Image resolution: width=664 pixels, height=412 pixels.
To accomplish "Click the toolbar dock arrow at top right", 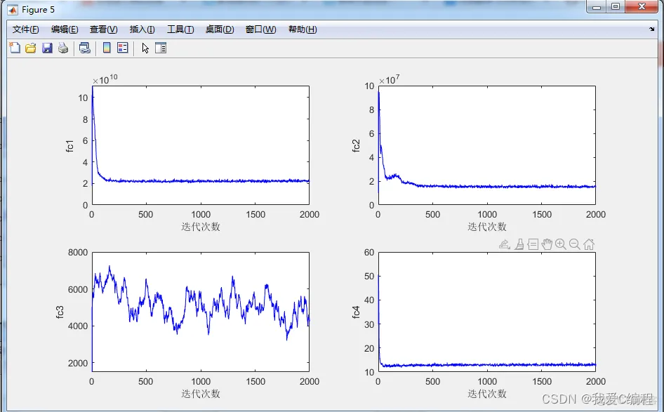I will coord(651,29).
